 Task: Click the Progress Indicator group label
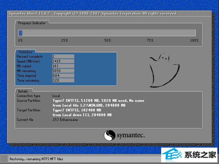[32, 23]
